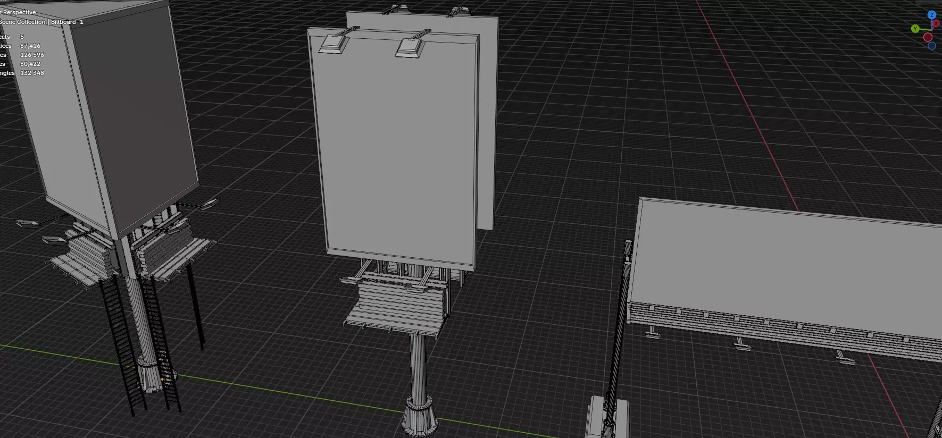This screenshot has width=942, height=438.
Task: Click the 'Perspective' view label text
Action: click(x=20, y=12)
